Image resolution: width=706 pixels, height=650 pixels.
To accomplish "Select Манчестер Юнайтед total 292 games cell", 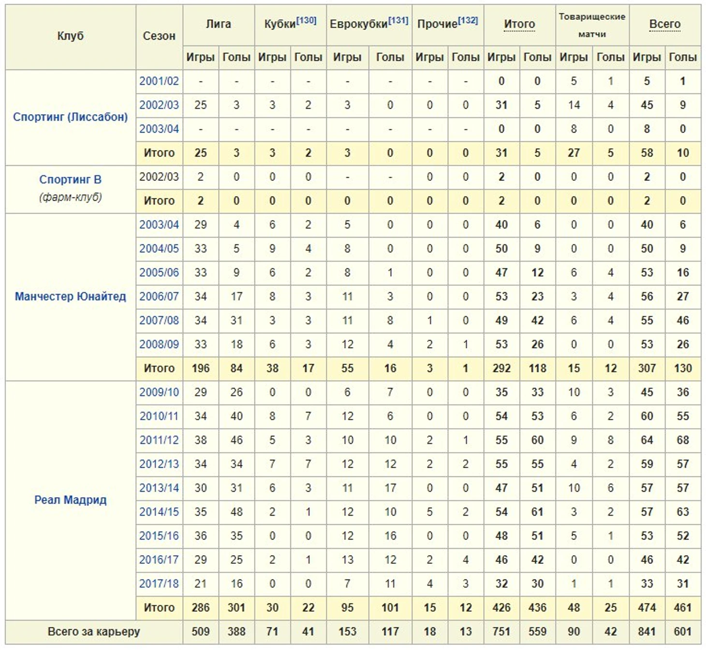I will click(x=501, y=369).
